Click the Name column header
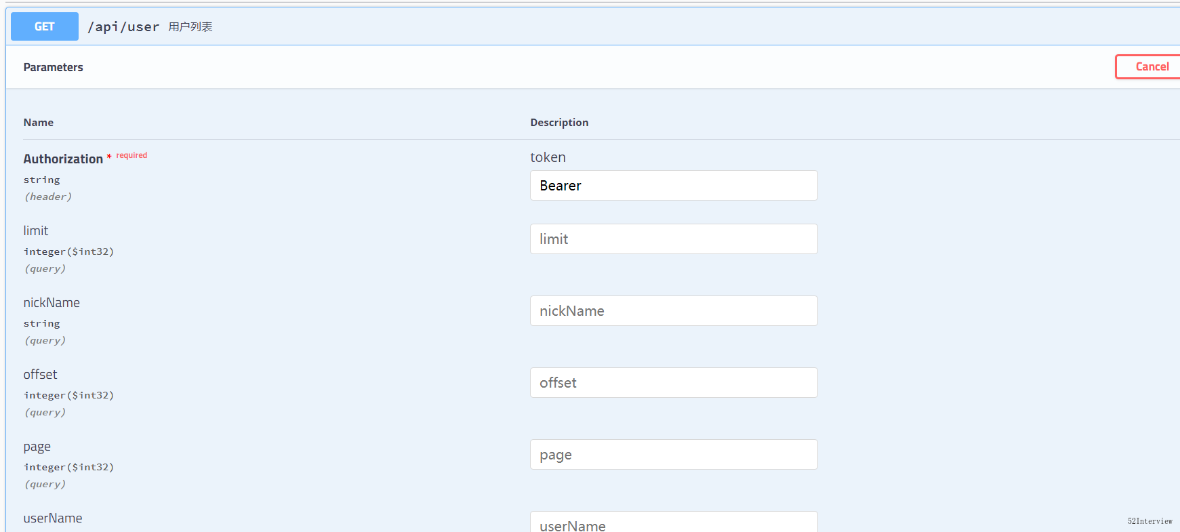Image resolution: width=1180 pixels, height=532 pixels. (x=39, y=123)
